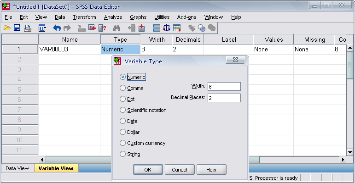355x183 pixels.
Task: Click the Values cell showing None in row 1
Action: coord(274,50)
